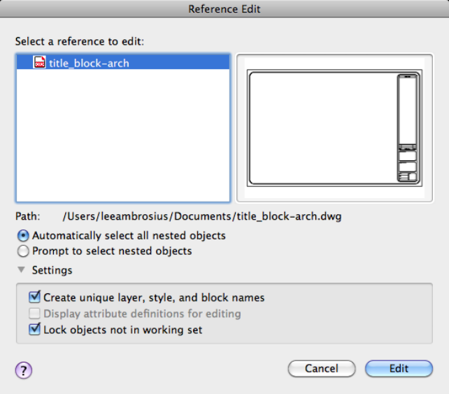The image size is (449, 394).
Task: Select Automatically select all nested objects
Action: click(x=24, y=236)
